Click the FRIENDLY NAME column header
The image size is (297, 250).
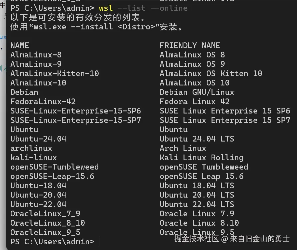pyautogui.click(x=190, y=45)
